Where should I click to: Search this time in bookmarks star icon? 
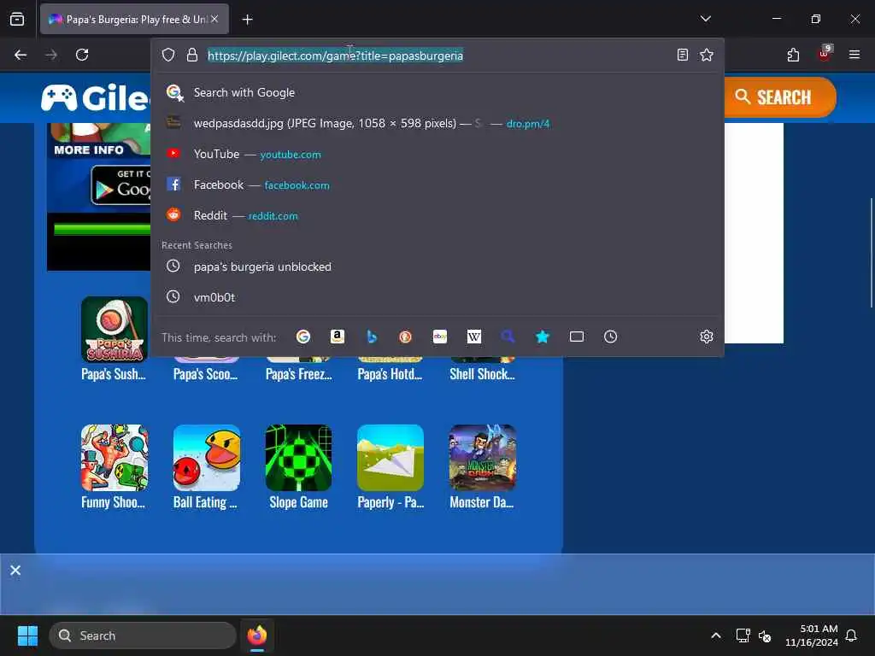point(543,337)
